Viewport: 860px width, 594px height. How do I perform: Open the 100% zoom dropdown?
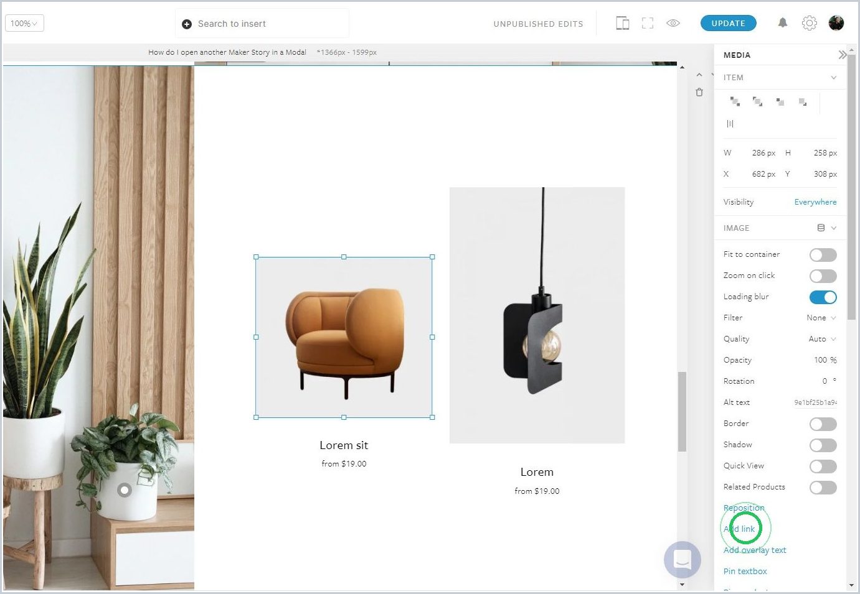(x=24, y=24)
